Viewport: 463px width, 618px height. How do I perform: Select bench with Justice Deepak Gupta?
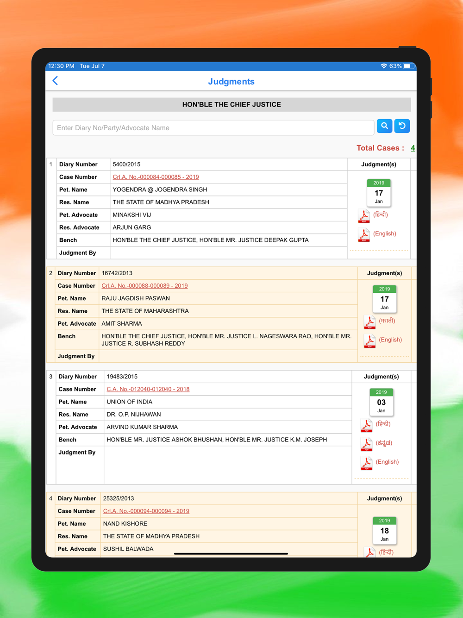[211, 240]
